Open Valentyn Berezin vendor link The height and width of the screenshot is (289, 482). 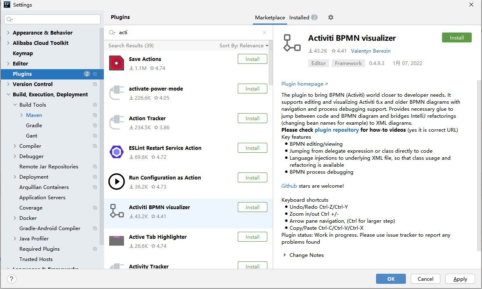[371, 51]
